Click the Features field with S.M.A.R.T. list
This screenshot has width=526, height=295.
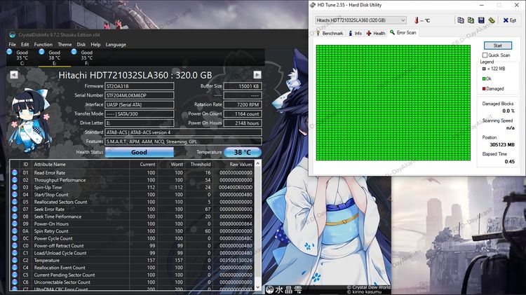(x=183, y=142)
